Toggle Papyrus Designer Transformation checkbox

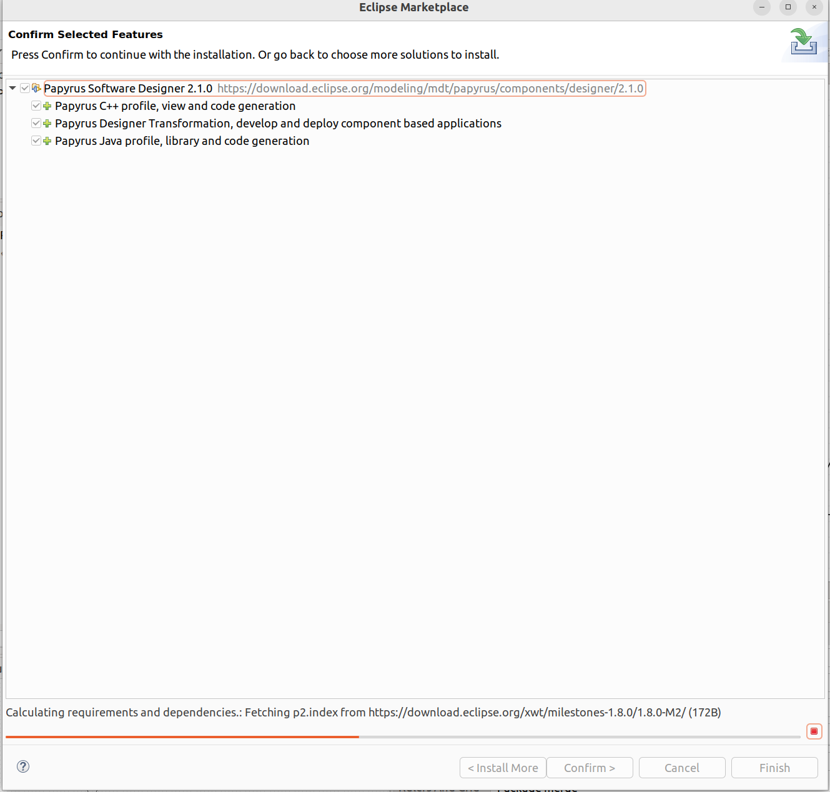(36, 123)
